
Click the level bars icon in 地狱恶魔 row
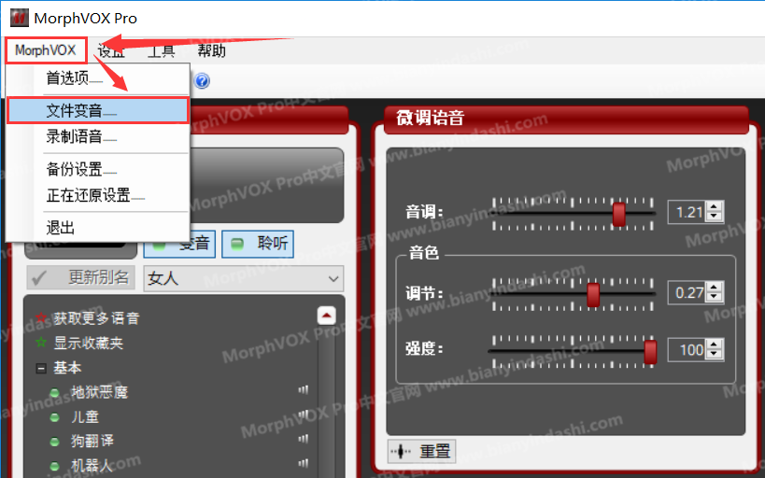click(304, 389)
